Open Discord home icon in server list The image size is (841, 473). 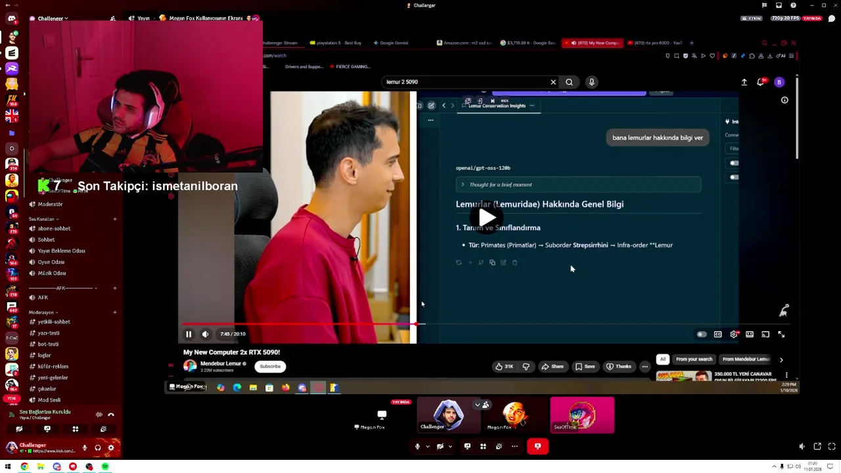12,18
